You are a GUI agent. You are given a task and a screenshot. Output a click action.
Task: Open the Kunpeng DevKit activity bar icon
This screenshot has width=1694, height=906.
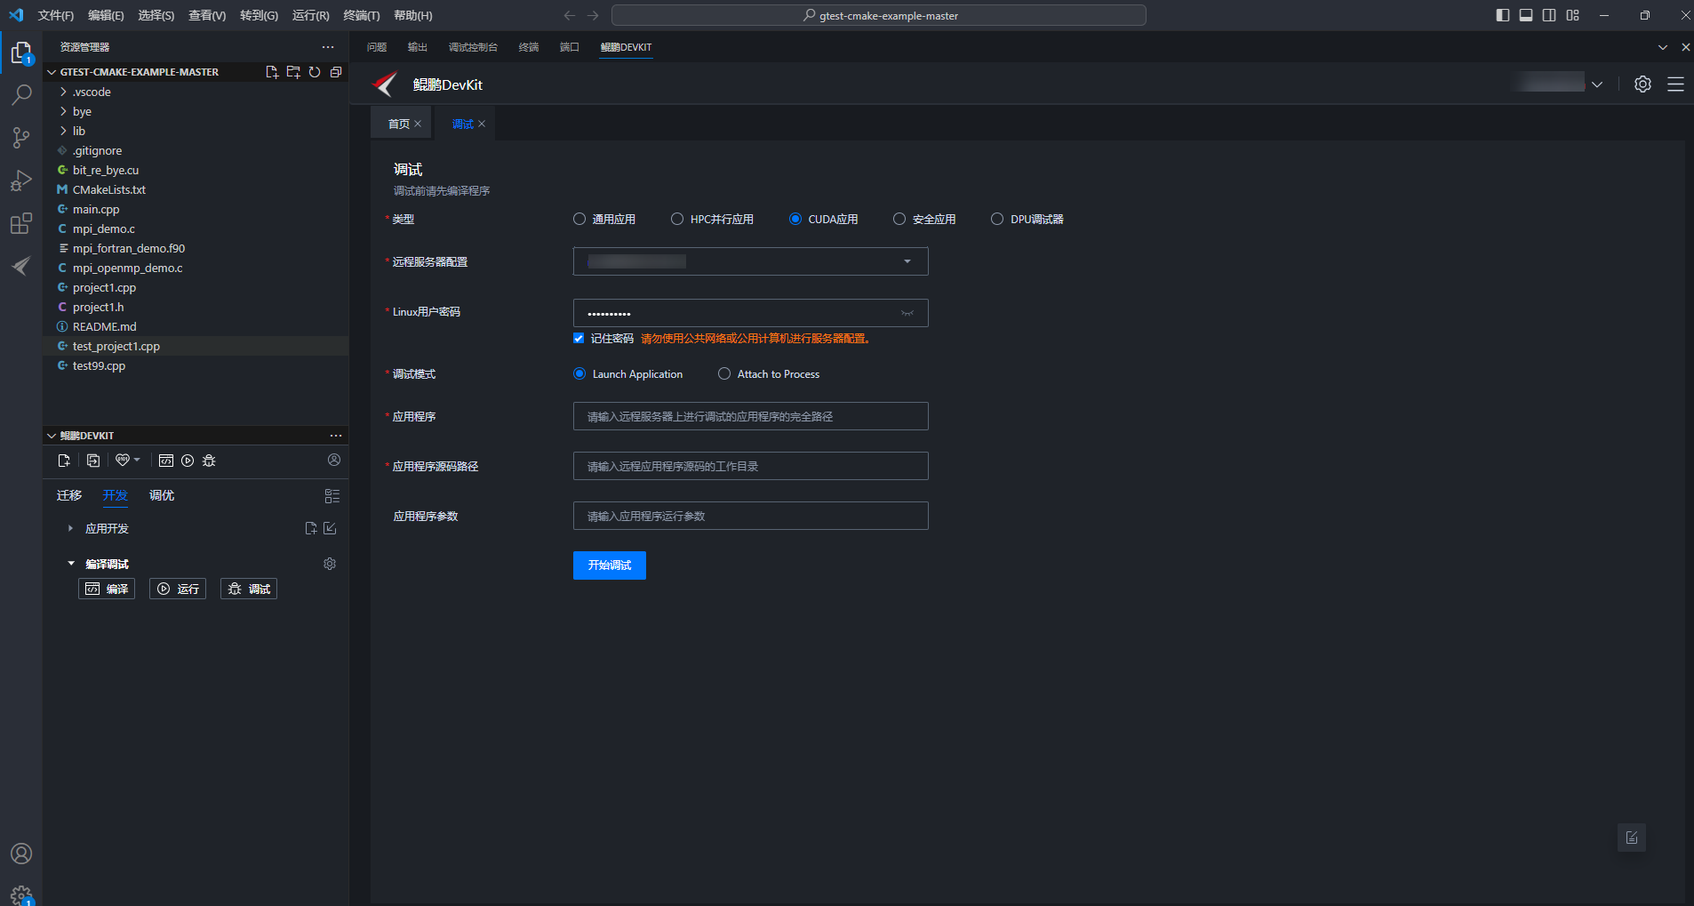[21, 266]
